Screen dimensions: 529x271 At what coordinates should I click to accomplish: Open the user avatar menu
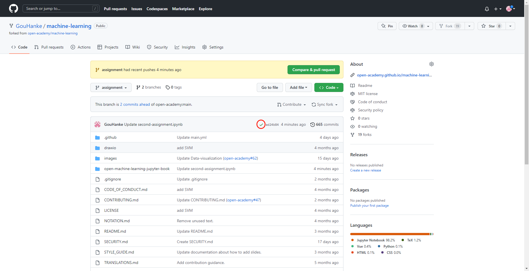coord(511,8)
